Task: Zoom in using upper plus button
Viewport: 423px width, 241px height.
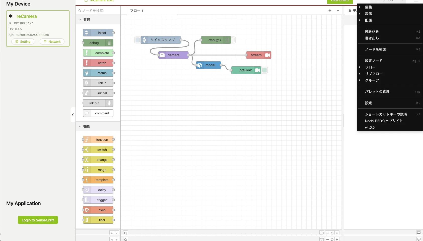Action: point(337,233)
